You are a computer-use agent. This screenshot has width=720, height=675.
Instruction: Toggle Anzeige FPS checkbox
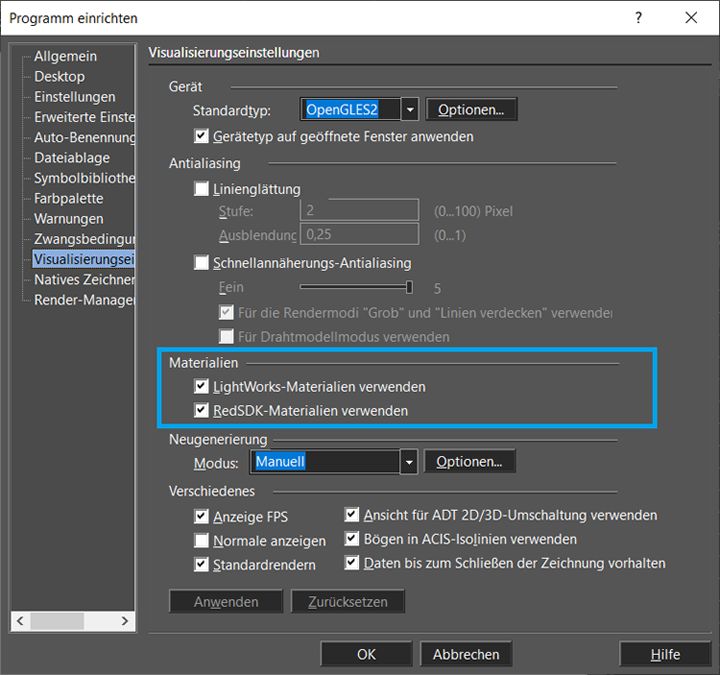click(202, 517)
